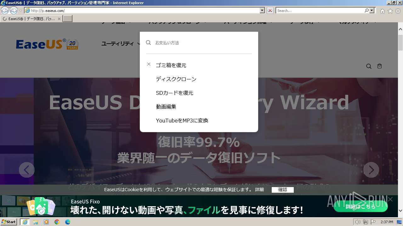This screenshot has width=403, height=226.
Task: Click the stop loading X button
Action: pos(270,11)
